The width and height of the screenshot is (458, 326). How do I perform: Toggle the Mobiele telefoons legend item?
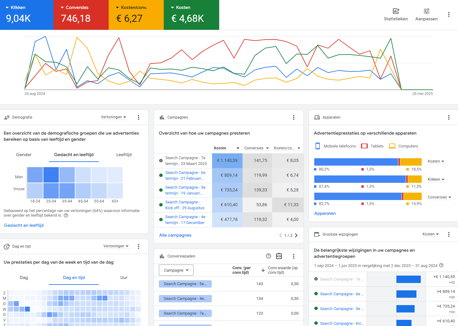click(335, 146)
